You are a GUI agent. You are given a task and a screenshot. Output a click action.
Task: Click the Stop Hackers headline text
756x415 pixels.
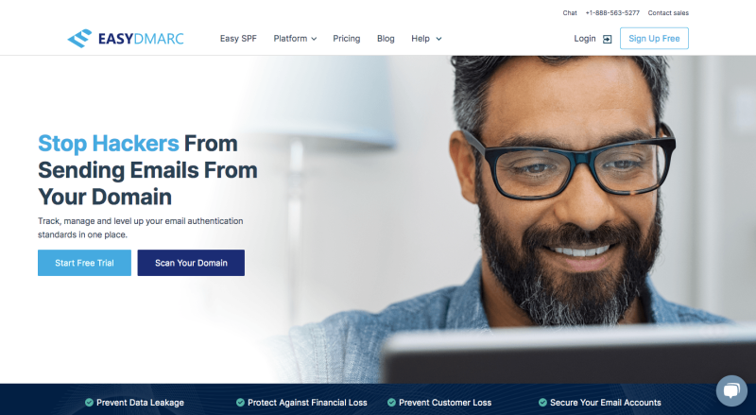109,144
